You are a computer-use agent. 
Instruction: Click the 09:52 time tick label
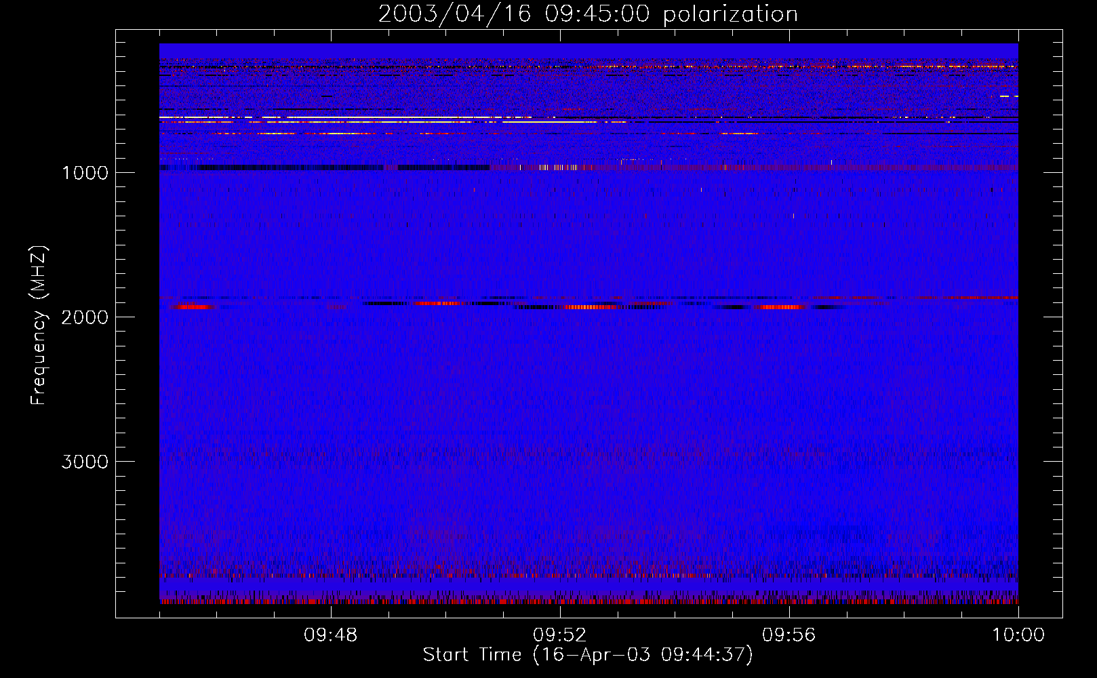(x=560, y=635)
